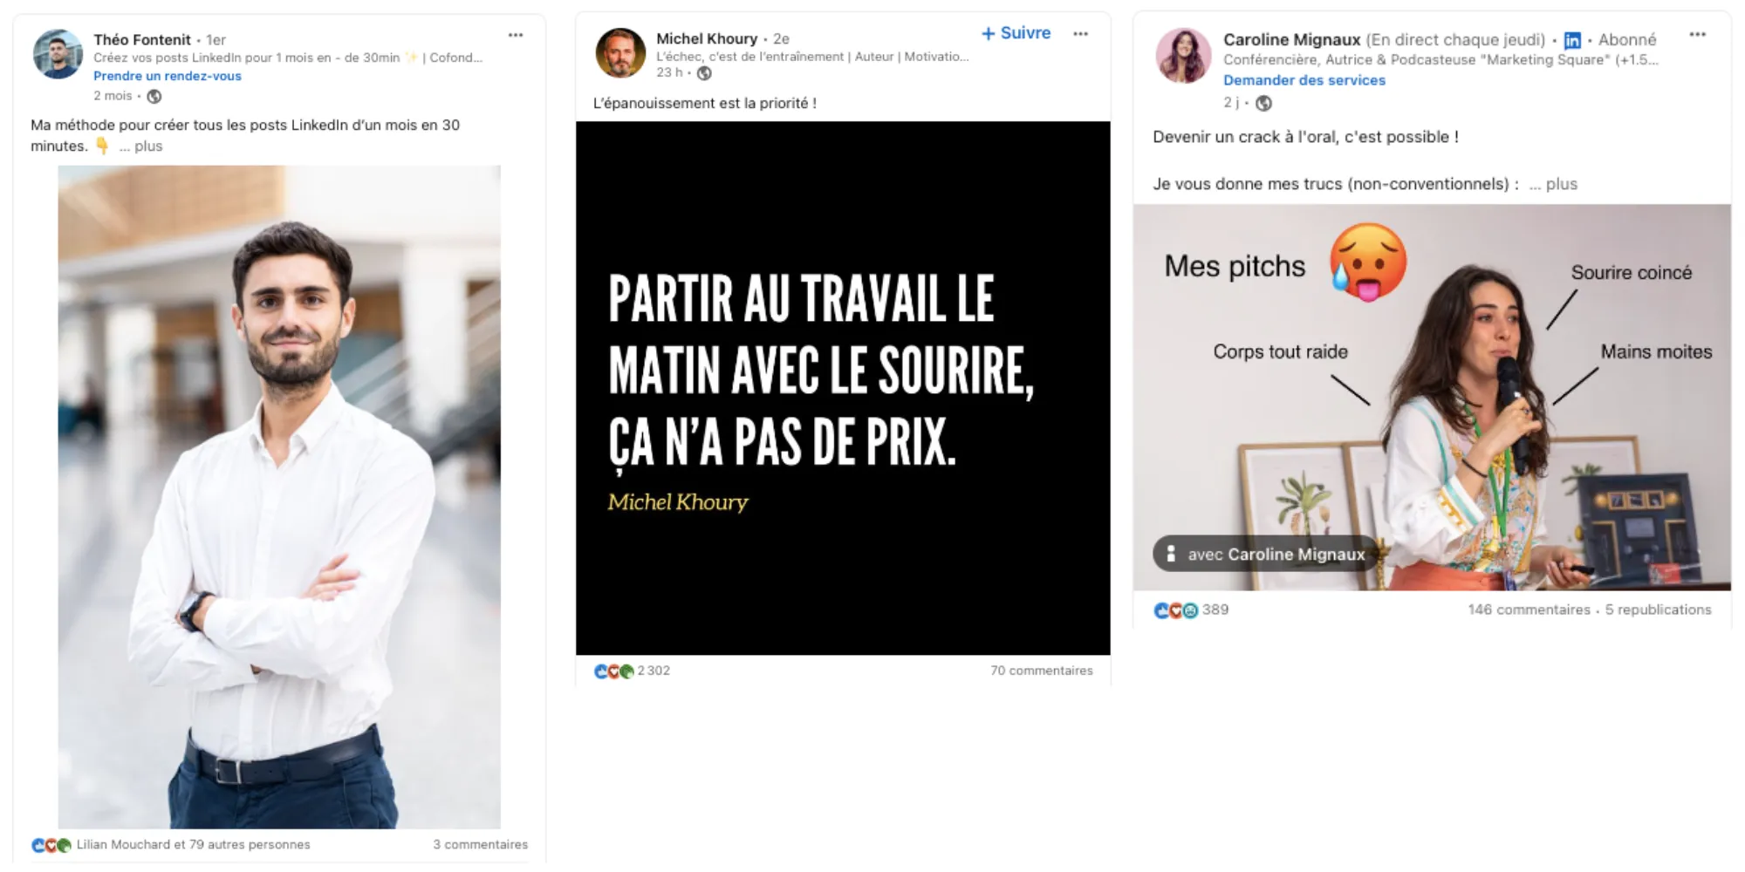Open Michel Khoury's profile avatar

pos(620,52)
